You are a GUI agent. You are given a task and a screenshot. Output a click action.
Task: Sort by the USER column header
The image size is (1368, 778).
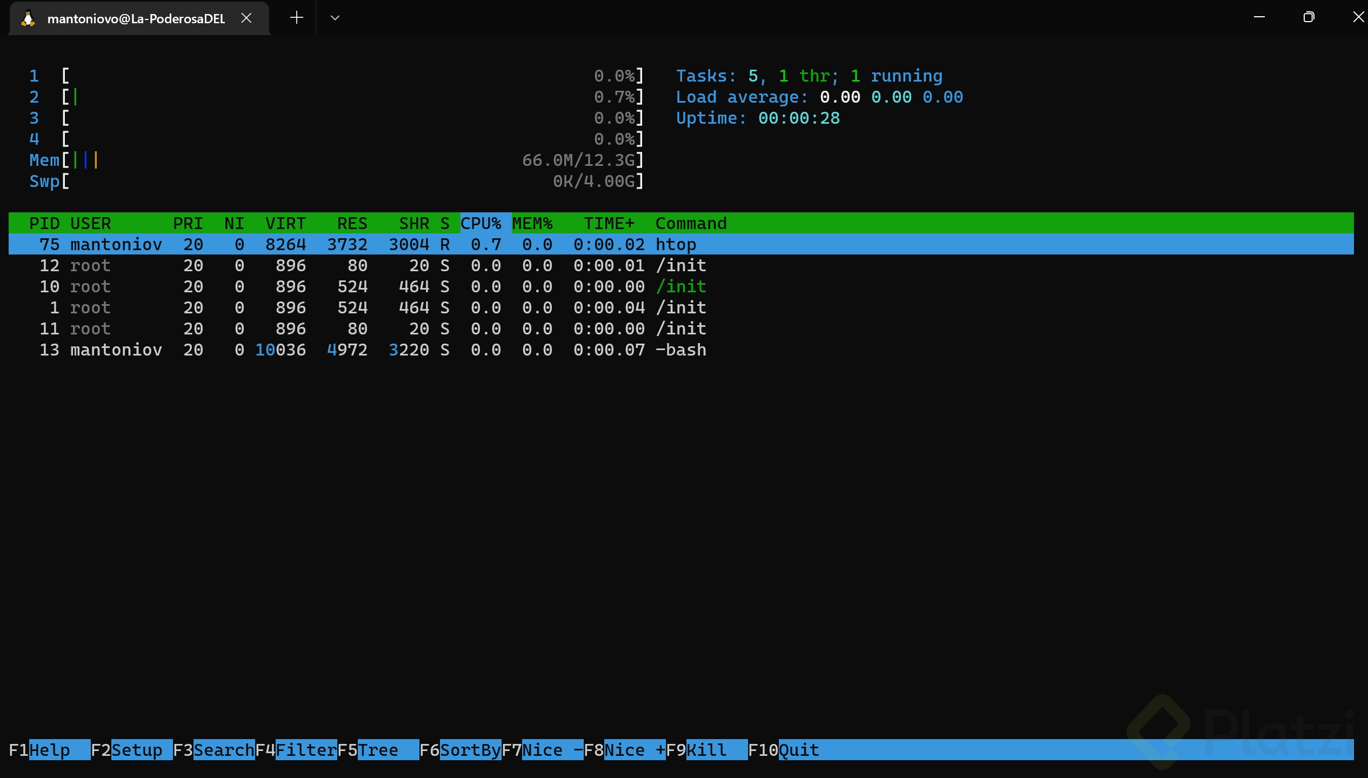[91, 223]
